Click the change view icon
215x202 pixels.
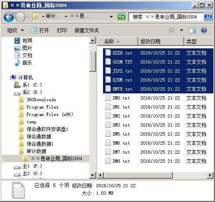[172, 30]
